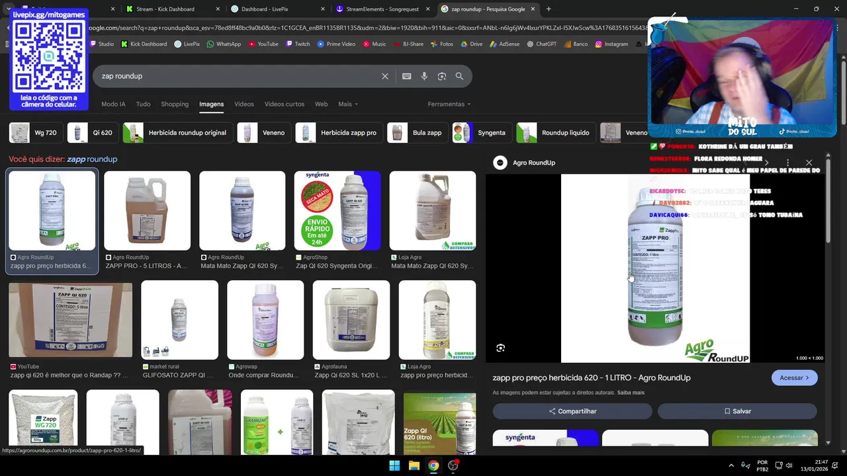The image size is (847, 476).
Task: Open the LivePix bookmark
Action: coord(187,44)
